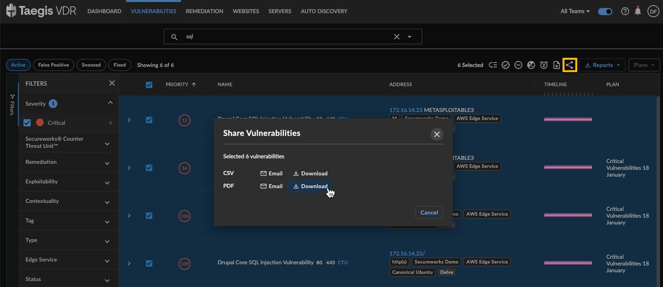Click the priority 106 circle badge
The width and height of the screenshot is (663, 287).
tap(185, 216)
